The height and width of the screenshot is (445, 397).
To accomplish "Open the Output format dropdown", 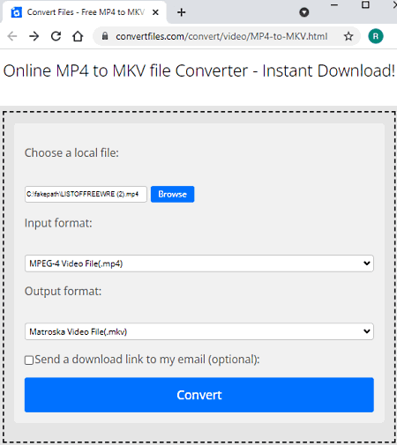I will [x=199, y=331].
